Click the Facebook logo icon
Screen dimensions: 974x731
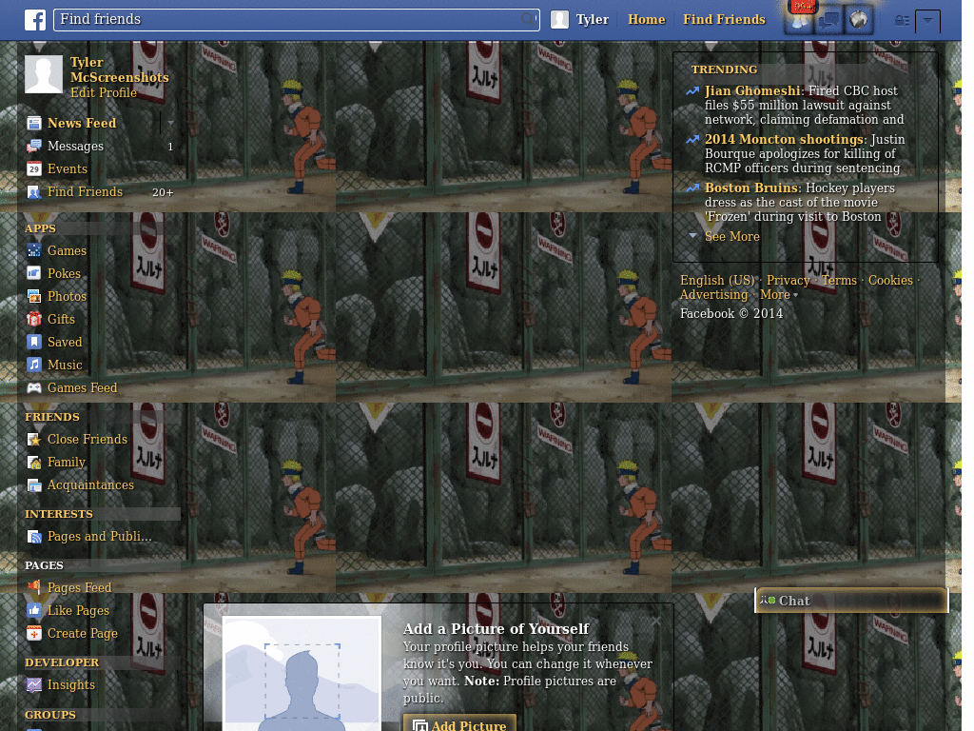35,20
